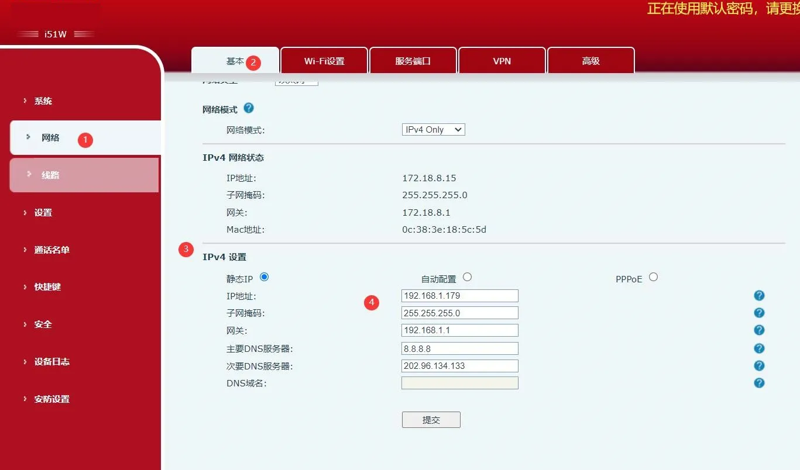Open help for 子网掩码 field
The image size is (800, 470).
[759, 313]
